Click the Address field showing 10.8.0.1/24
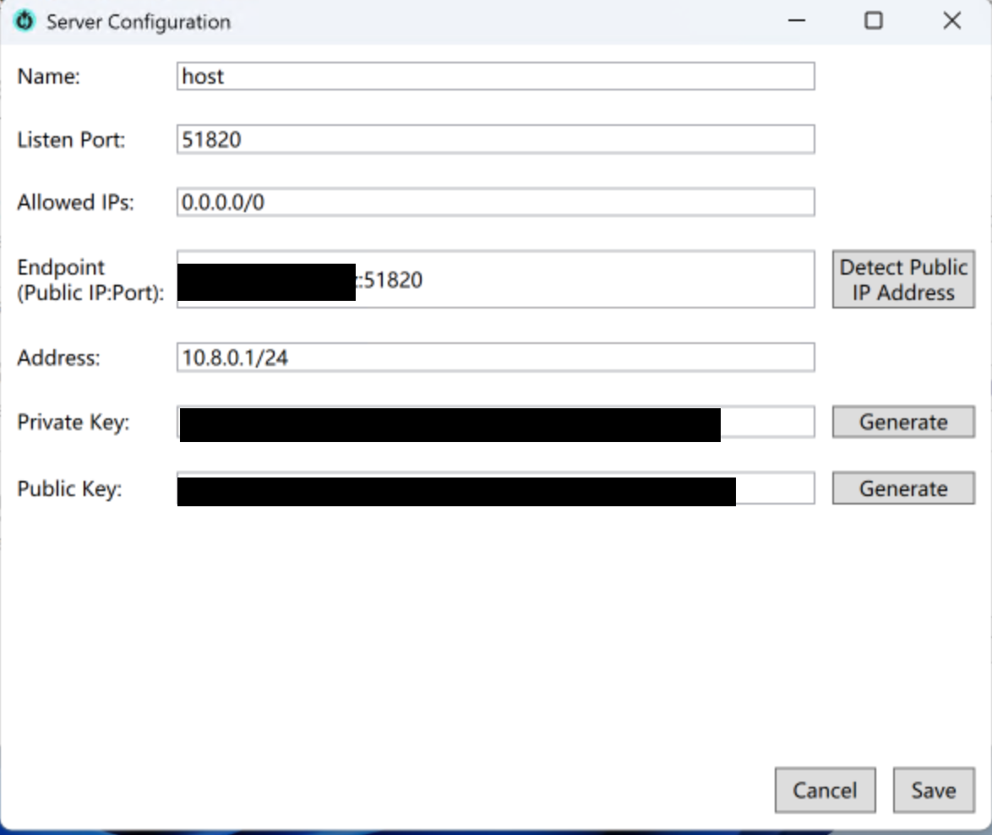992x835 pixels. pos(495,357)
